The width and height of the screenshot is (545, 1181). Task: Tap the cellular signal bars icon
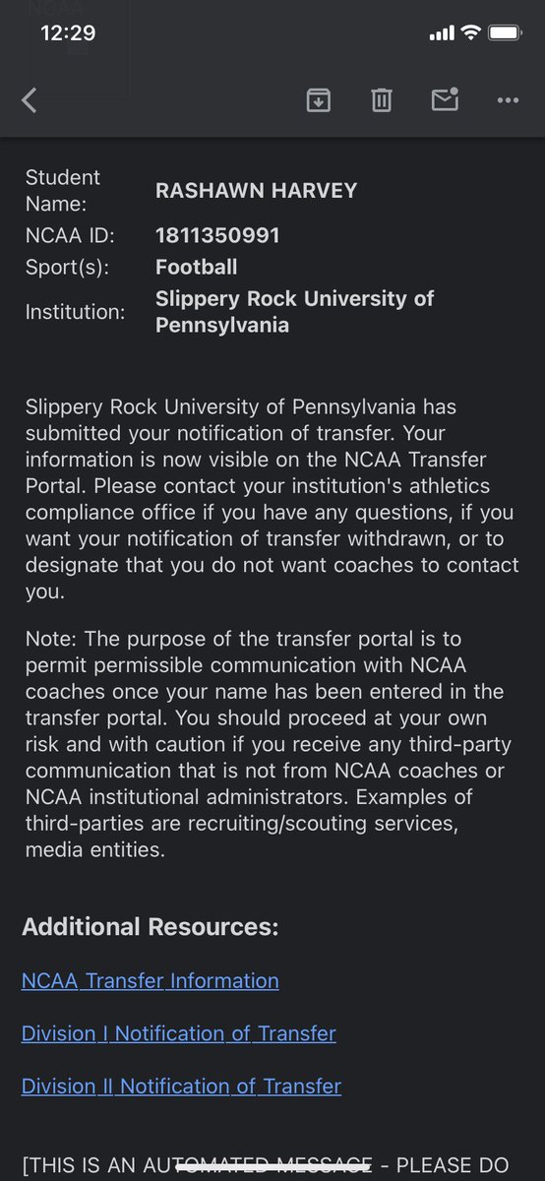point(442,33)
